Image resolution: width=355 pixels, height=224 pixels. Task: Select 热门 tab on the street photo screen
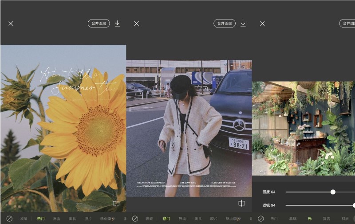[166, 219]
